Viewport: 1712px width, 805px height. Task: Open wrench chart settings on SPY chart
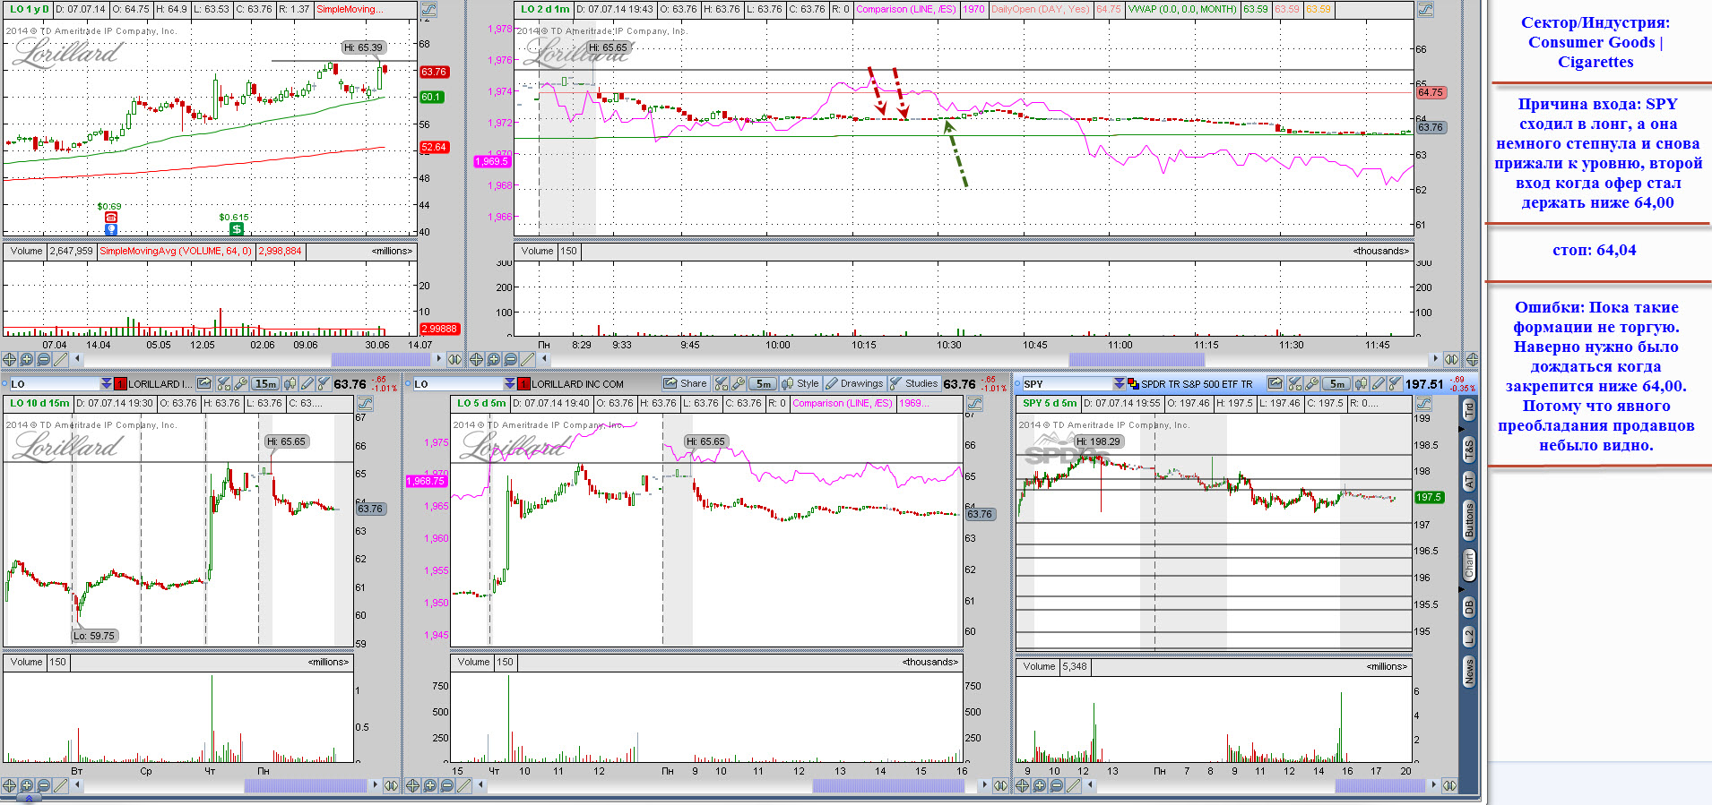click(x=1311, y=384)
